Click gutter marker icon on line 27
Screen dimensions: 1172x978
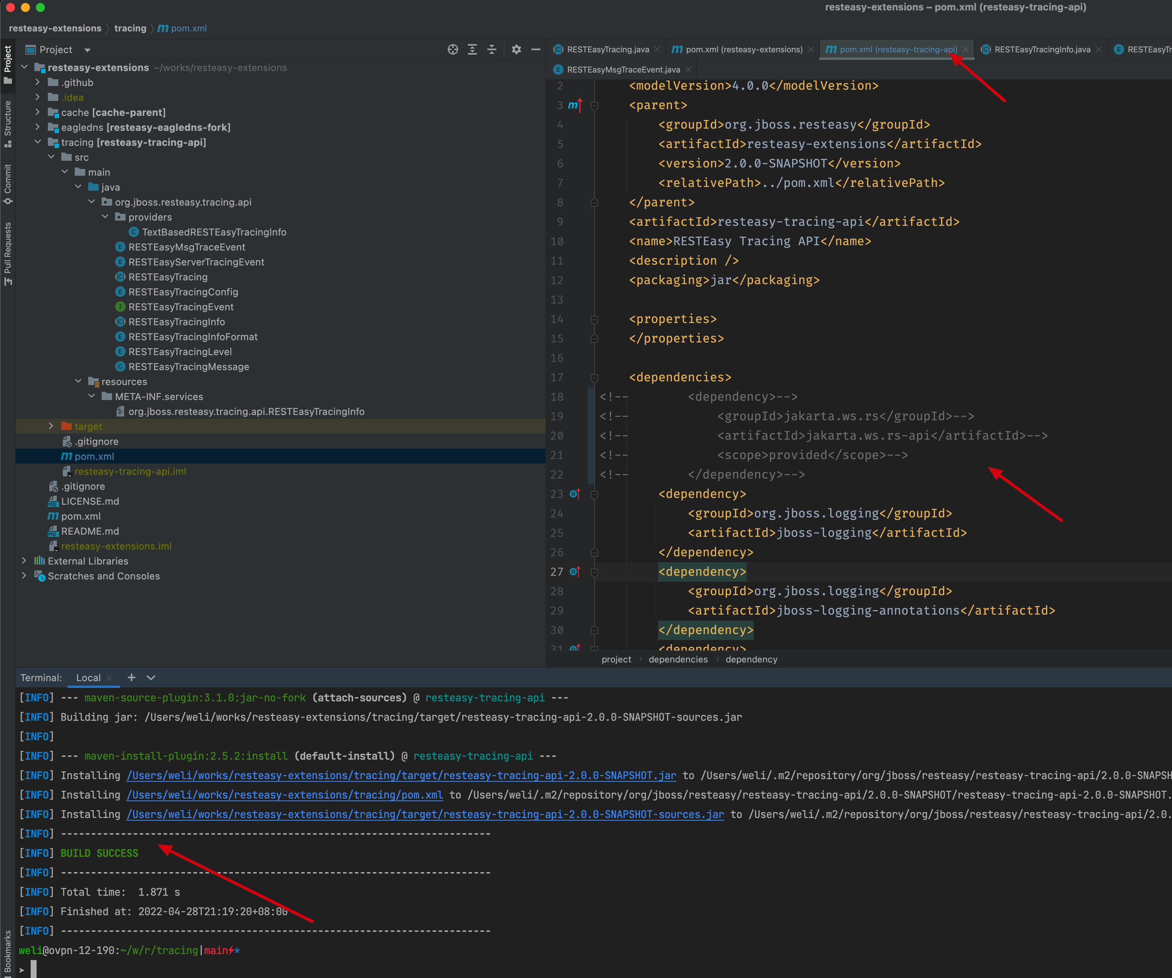(575, 572)
